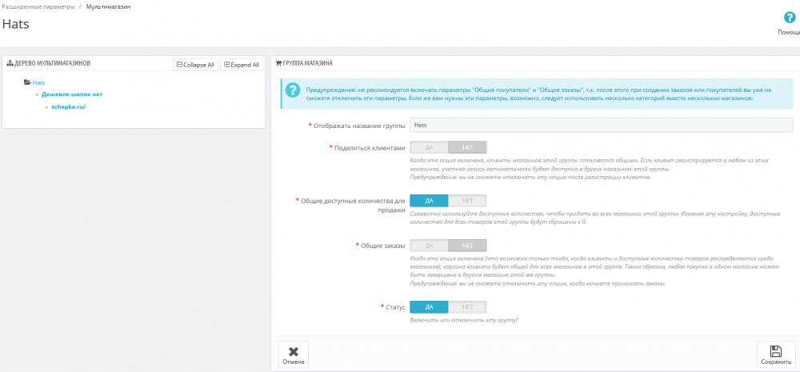
Task: Set 'Общие заказы' to НЕТ
Action: tap(467, 246)
